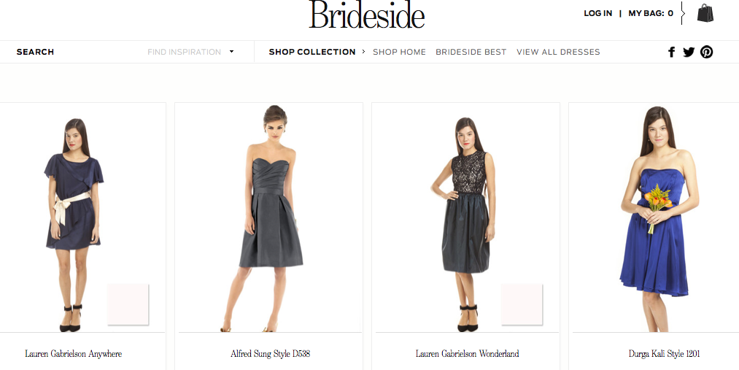The image size is (739, 370).
Task: Click the Search field label
Action: pyautogui.click(x=35, y=52)
